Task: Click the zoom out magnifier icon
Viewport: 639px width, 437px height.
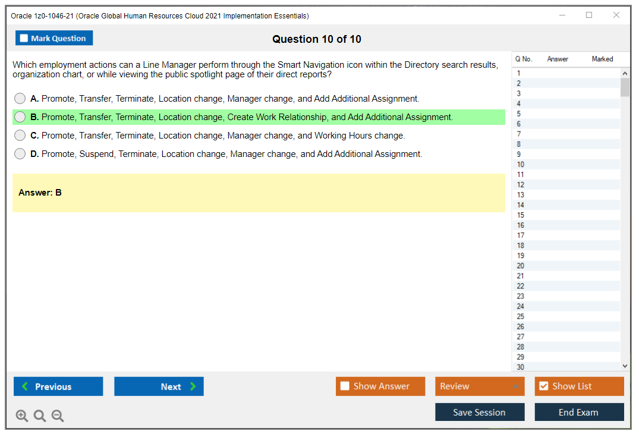Action: 58,416
